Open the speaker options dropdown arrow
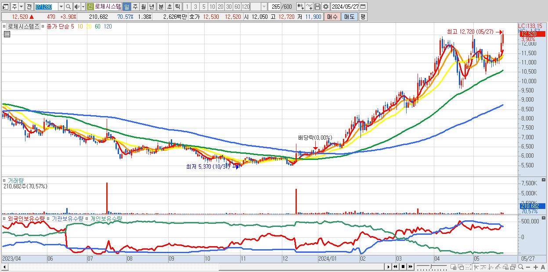Image resolution: width=548 pixels, height=272 pixels. click(83, 7)
